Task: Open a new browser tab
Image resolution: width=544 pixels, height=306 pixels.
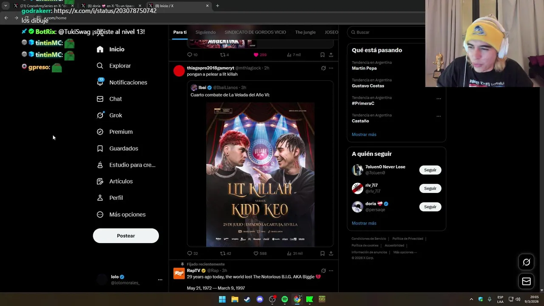Action: [x=218, y=6]
